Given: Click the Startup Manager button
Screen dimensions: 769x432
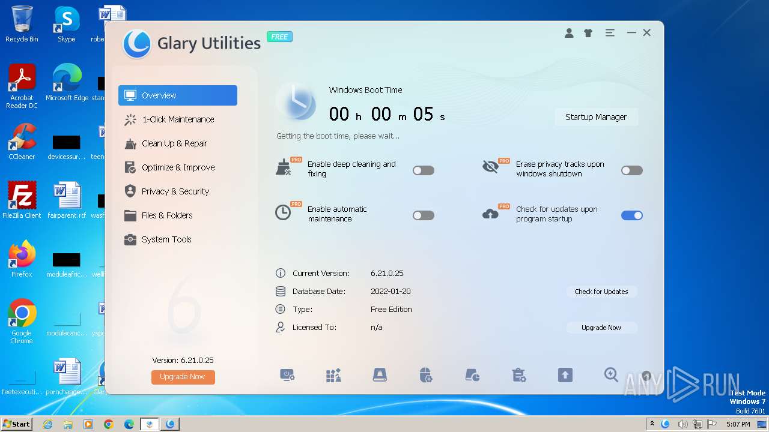Looking at the screenshot, I should [x=596, y=117].
